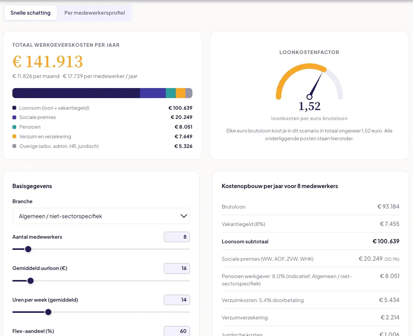Screen dimensions: 413x336
Task: Click the teal Pensioen bar segment
Action: point(171,93)
